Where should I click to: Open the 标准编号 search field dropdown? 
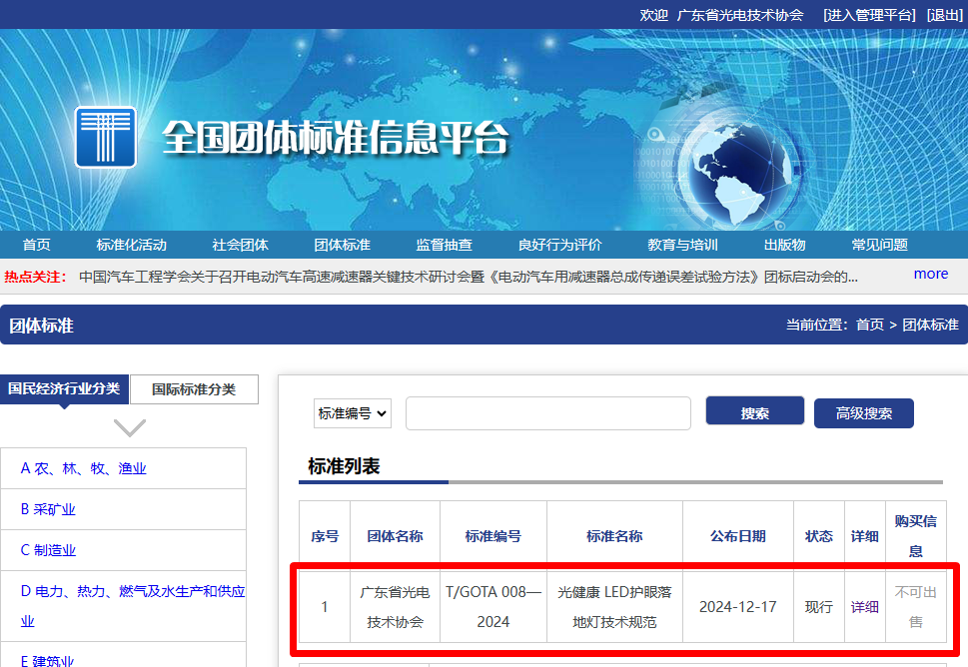pyautogui.click(x=352, y=412)
